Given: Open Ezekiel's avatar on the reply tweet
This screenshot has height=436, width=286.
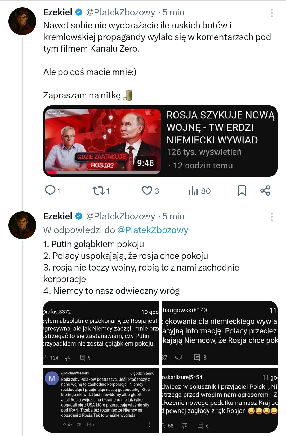Looking at the screenshot, I should pyautogui.click(x=22, y=225).
